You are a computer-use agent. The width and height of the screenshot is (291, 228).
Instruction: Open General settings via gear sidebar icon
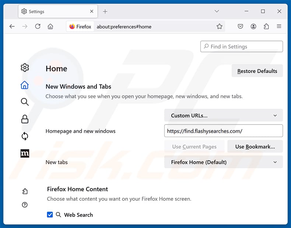[25, 67]
